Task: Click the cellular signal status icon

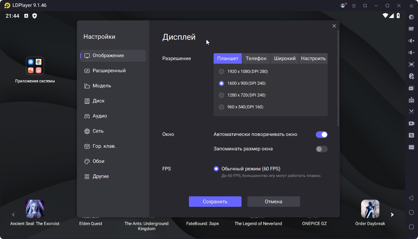Action: [x=392, y=16]
